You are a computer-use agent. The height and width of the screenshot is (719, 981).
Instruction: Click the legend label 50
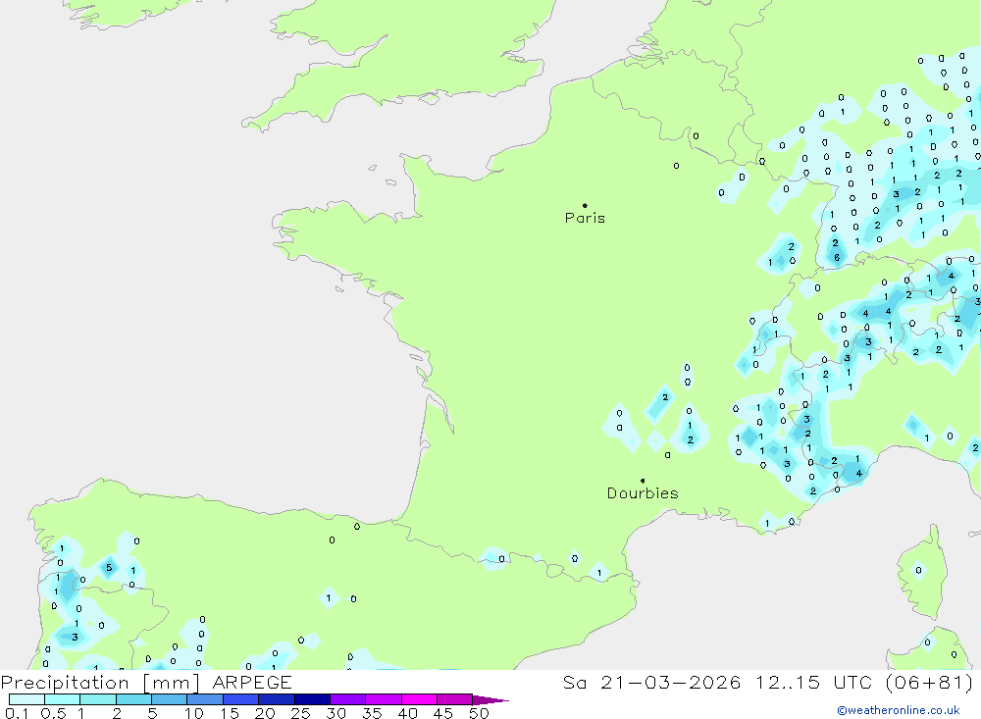point(478,713)
